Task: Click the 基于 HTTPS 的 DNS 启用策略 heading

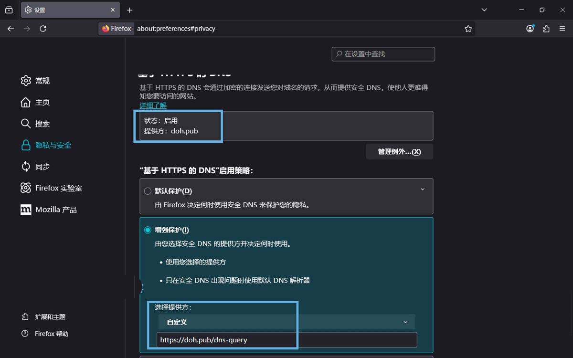Action: [x=196, y=170]
